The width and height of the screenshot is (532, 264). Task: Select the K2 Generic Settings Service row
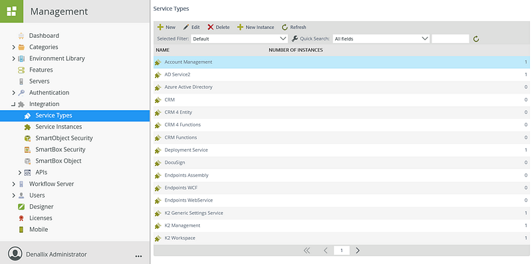pyautogui.click(x=342, y=213)
